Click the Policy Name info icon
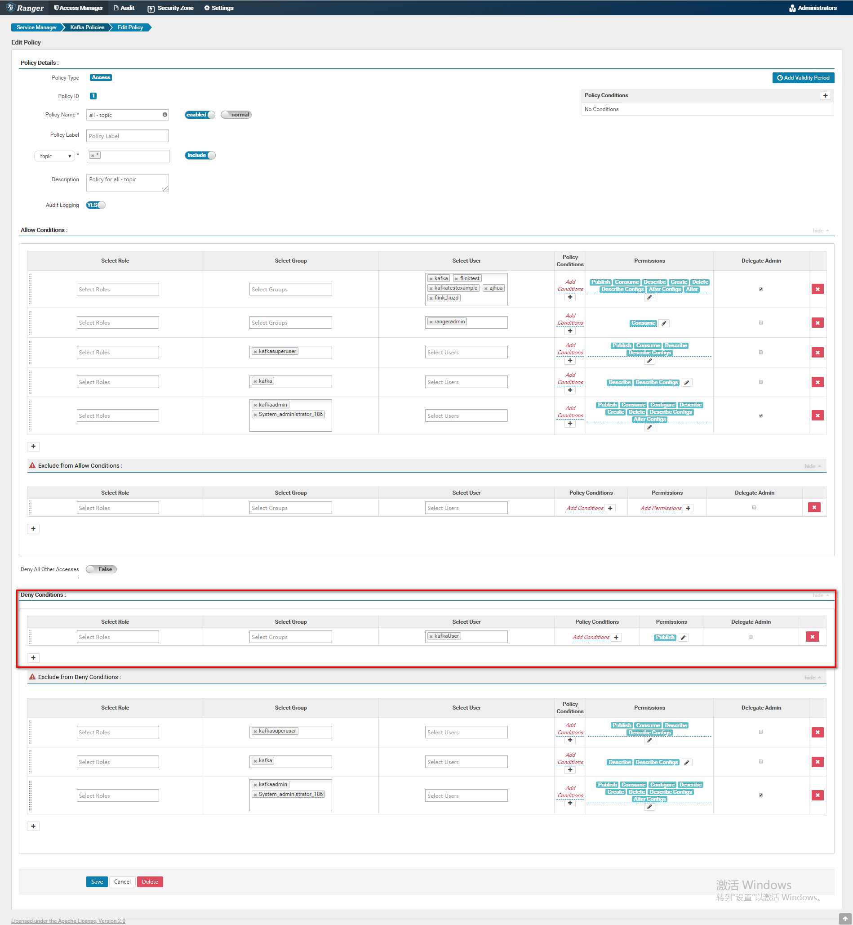 [x=165, y=115]
